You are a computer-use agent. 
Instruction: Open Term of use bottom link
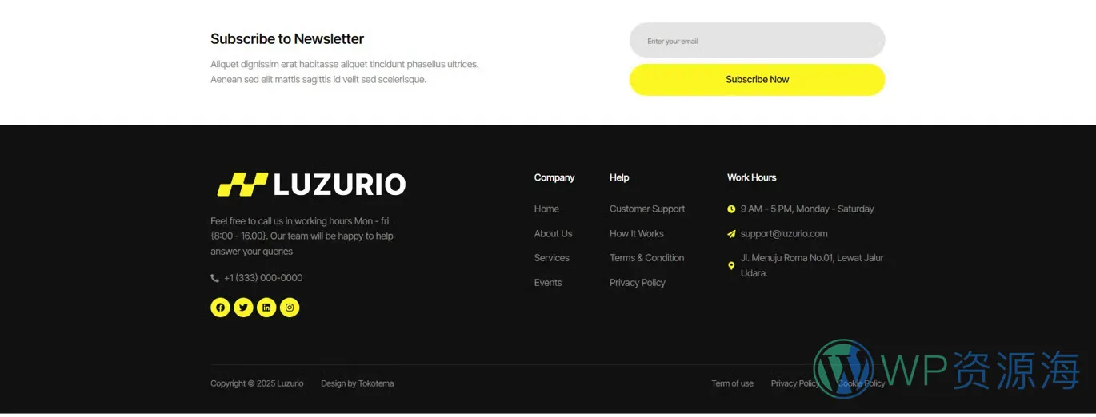tap(732, 383)
